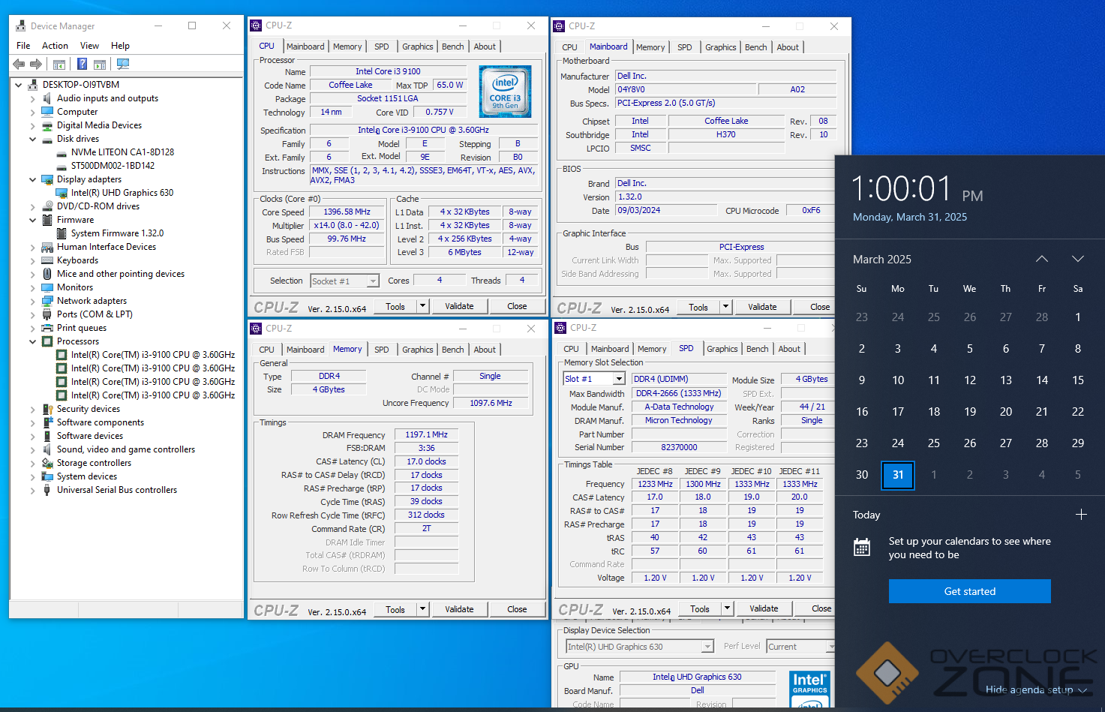This screenshot has width=1105, height=712.
Task: Click the Get started calendar button
Action: 969,591
